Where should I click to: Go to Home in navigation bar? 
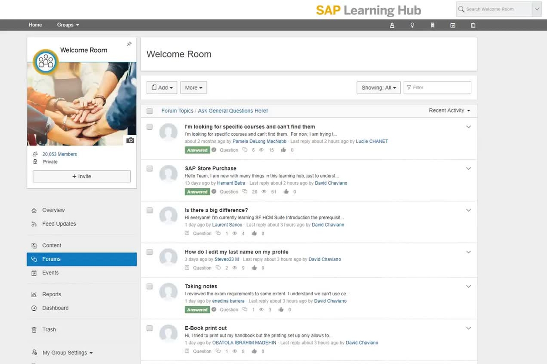point(35,25)
